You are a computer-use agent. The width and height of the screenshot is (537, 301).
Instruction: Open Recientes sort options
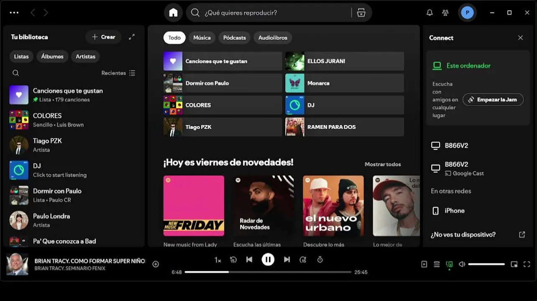point(118,73)
